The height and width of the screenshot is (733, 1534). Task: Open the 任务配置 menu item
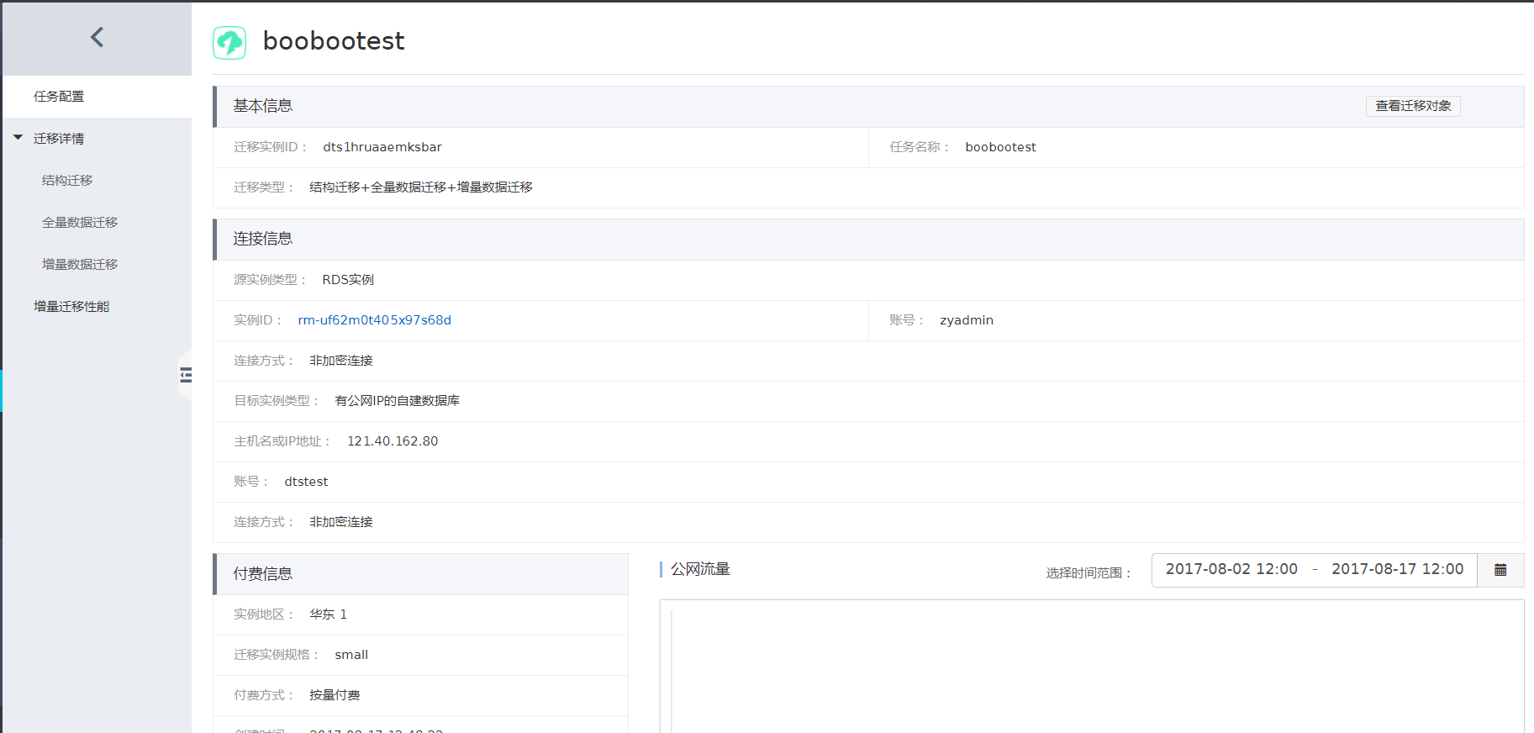click(x=59, y=97)
